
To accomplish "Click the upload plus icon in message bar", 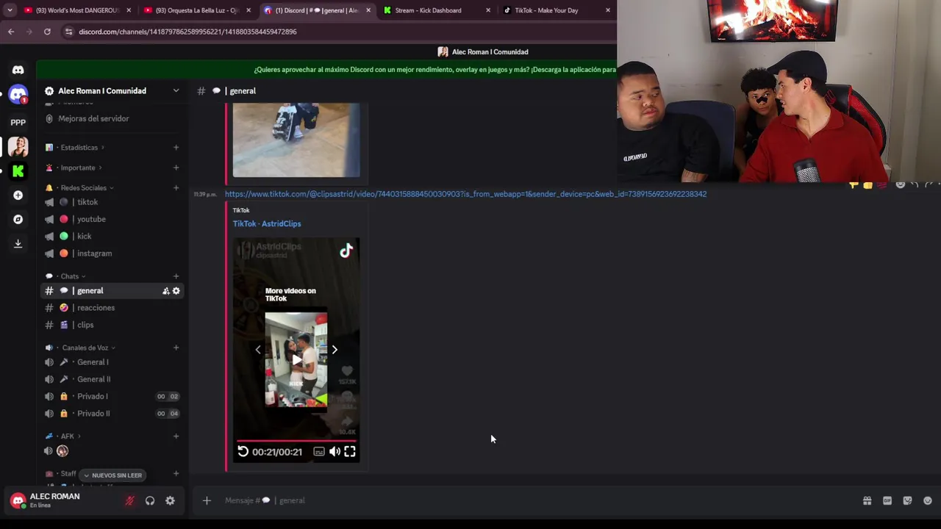I will pos(207,500).
